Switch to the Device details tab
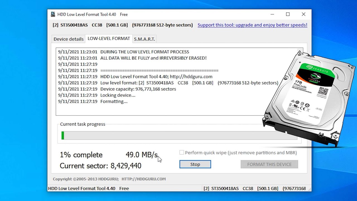 click(69, 39)
